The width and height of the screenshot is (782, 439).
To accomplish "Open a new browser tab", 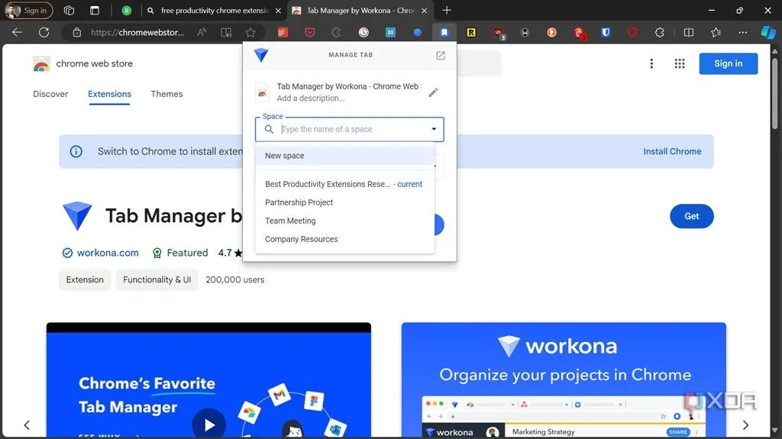I will point(447,11).
